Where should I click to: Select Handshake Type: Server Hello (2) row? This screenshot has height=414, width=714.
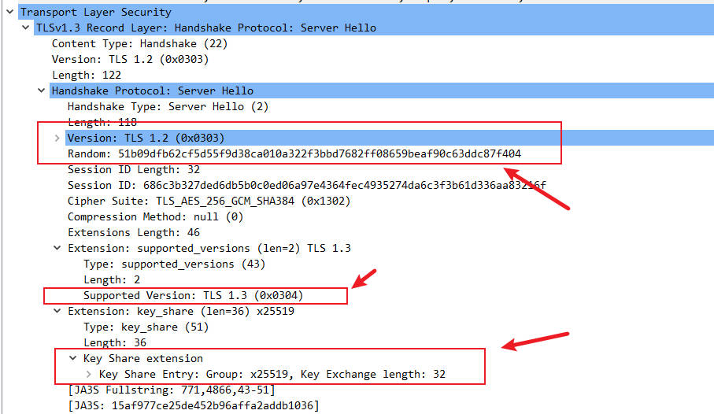point(168,106)
